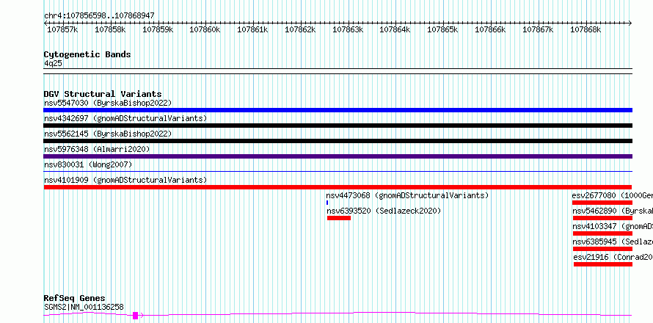Click the nsv5547030 (ByrskaBishop2022) label
Image resolution: width=653 pixels, height=323 pixels.
point(108,103)
